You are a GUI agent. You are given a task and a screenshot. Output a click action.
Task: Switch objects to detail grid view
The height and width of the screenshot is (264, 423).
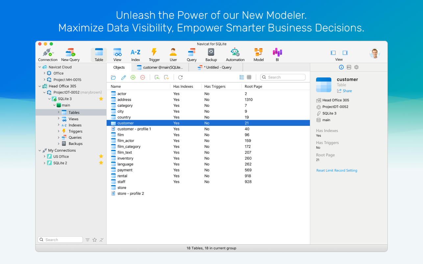pyautogui.click(x=249, y=77)
